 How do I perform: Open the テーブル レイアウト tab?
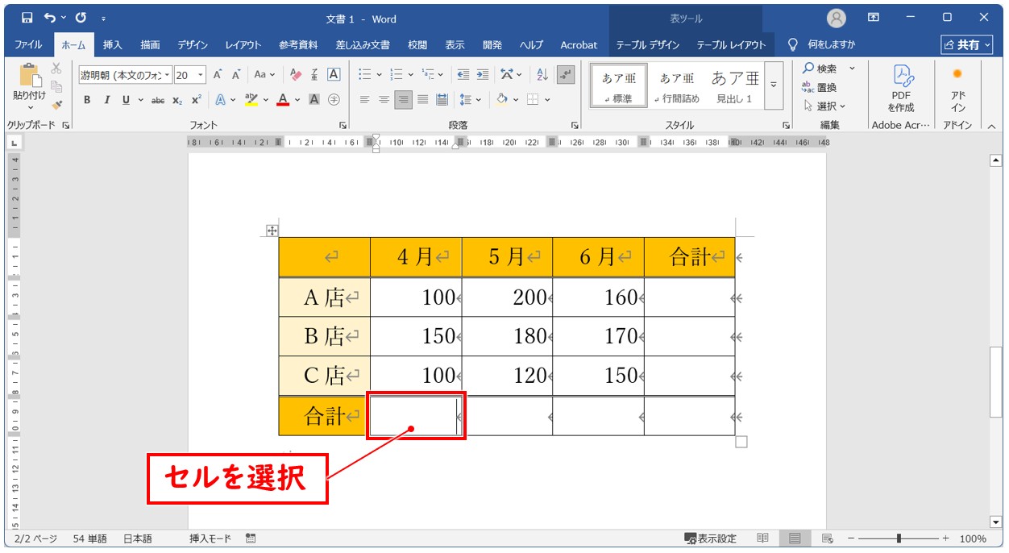(731, 45)
